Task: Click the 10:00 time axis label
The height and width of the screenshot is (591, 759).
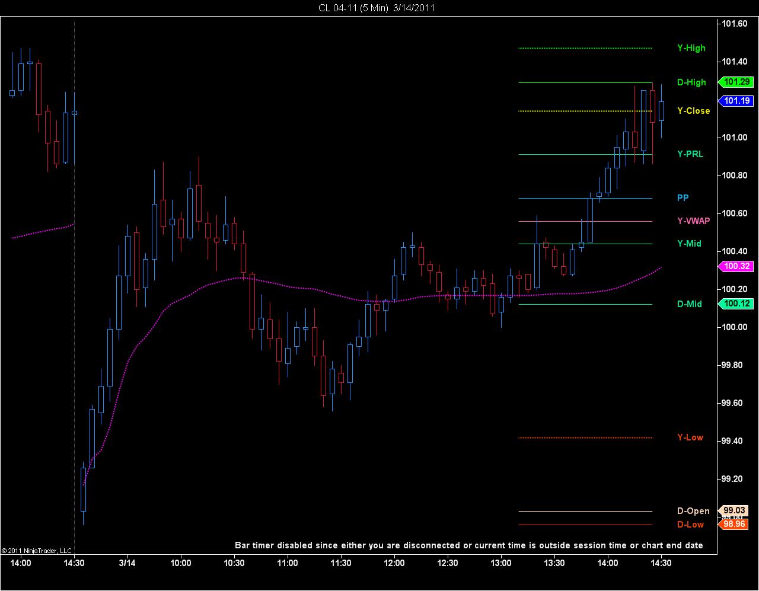Action: (x=181, y=563)
